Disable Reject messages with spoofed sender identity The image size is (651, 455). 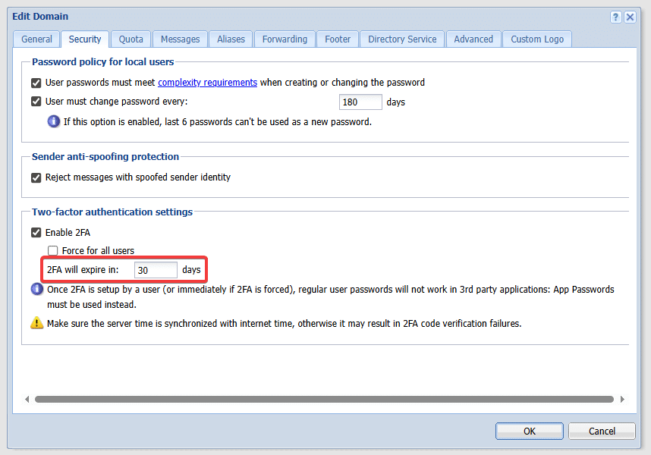point(36,177)
